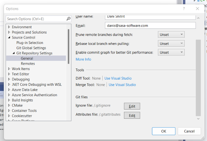Open Rebase local branch when pulling dropdown

coord(171,43)
